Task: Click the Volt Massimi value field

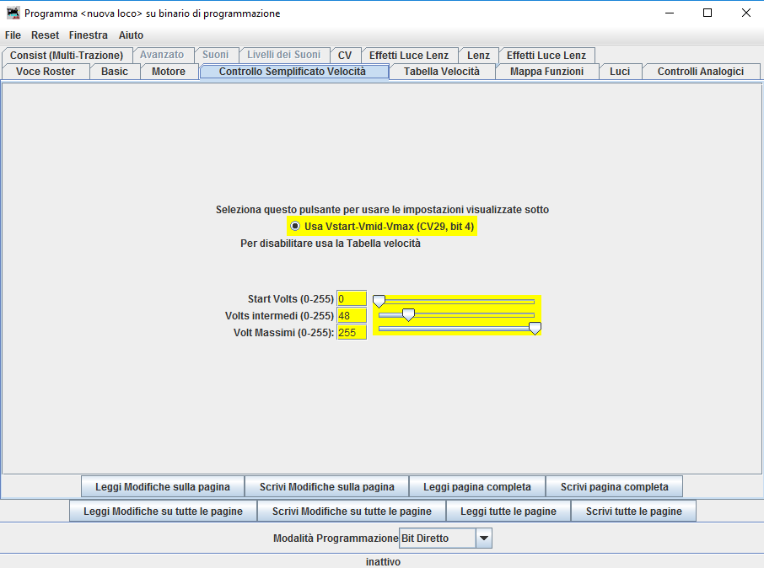Action: click(351, 332)
